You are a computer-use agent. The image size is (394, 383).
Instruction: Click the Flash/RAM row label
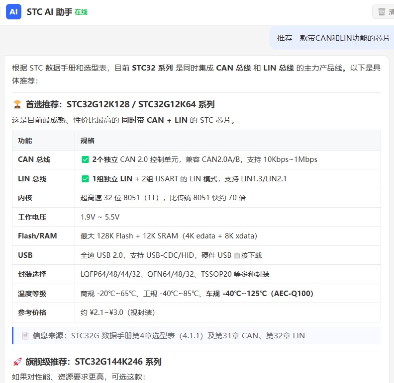point(37,236)
